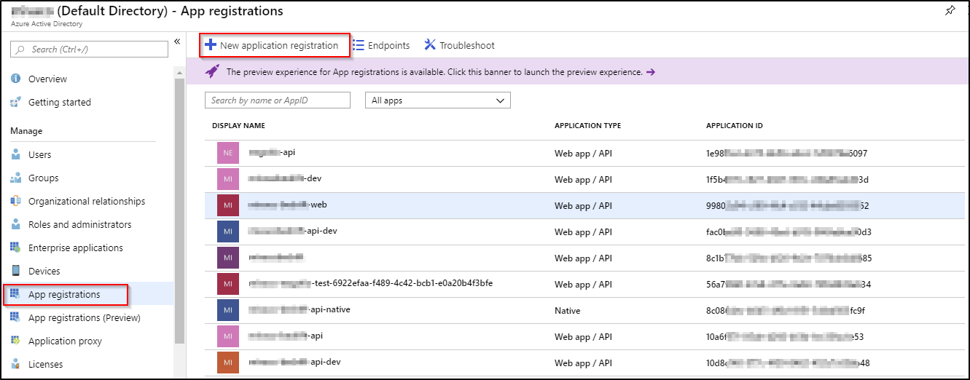Open the app containing test-6922efaa-f489-4c42-bcb1-e0a20b4f3bfe
This screenshot has height=380, width=970.
[584, 284]
